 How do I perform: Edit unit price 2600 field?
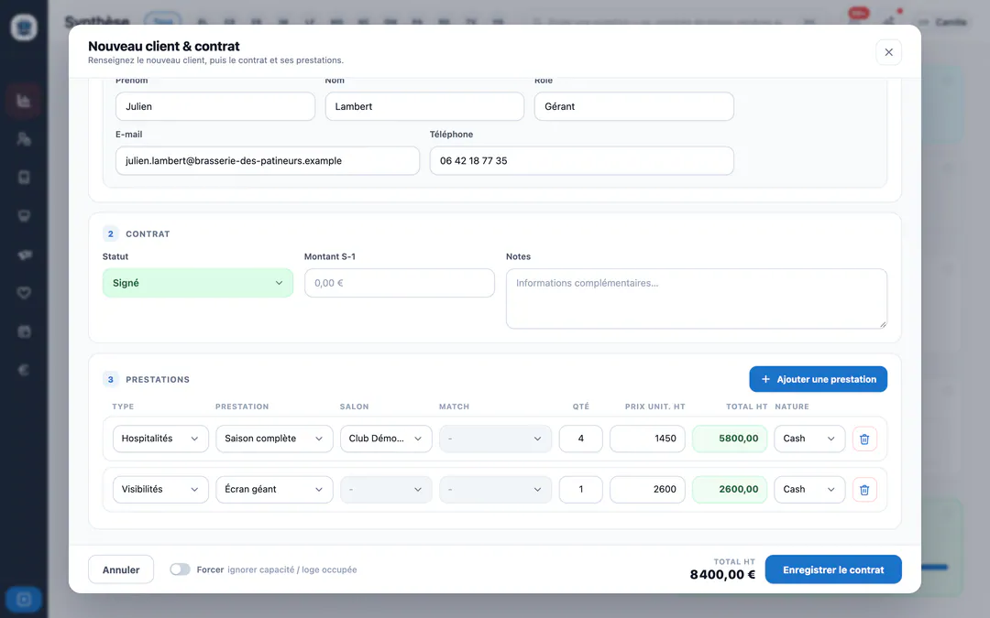[x=647, y=489]
